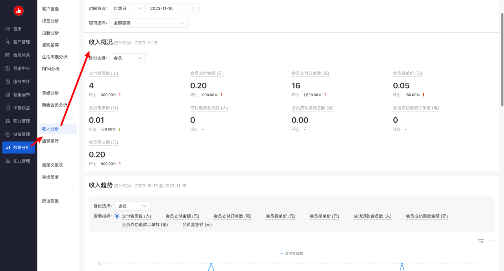
Task: Open 营销中心 gift icon in sidebar
Action: point(8,69)
